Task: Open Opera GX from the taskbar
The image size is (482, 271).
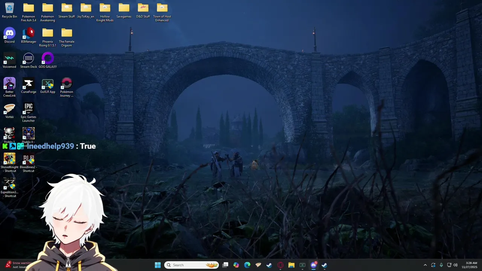Action: [x=280, y=265]
